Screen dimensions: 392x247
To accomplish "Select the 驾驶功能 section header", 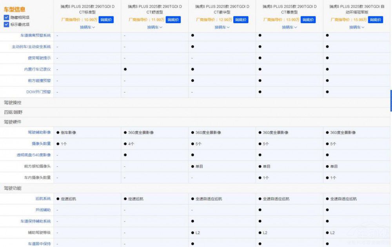I will click(x=13, y=188).
